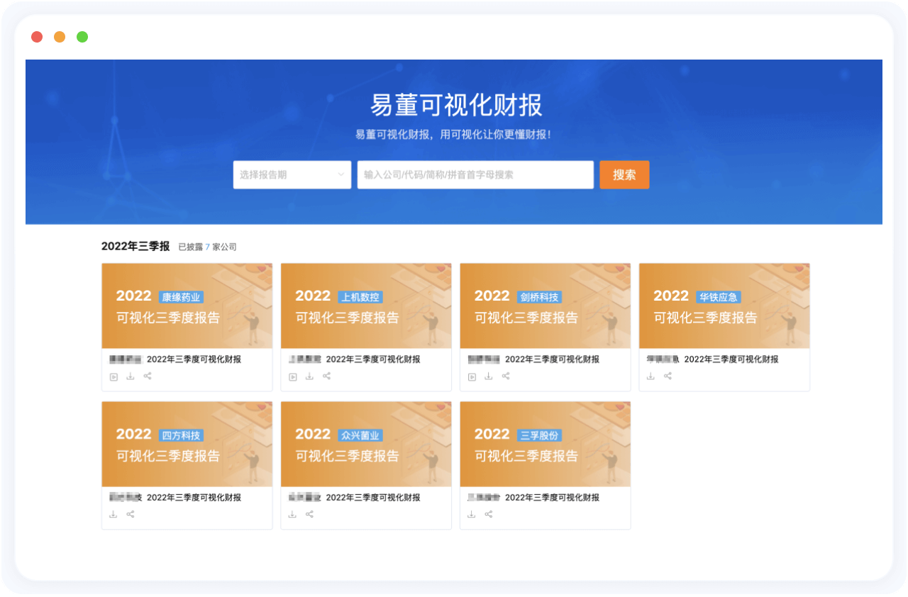The image size is (908, 597).
Task: Download the 剑桥科技 report
Action: click(489, 376)
